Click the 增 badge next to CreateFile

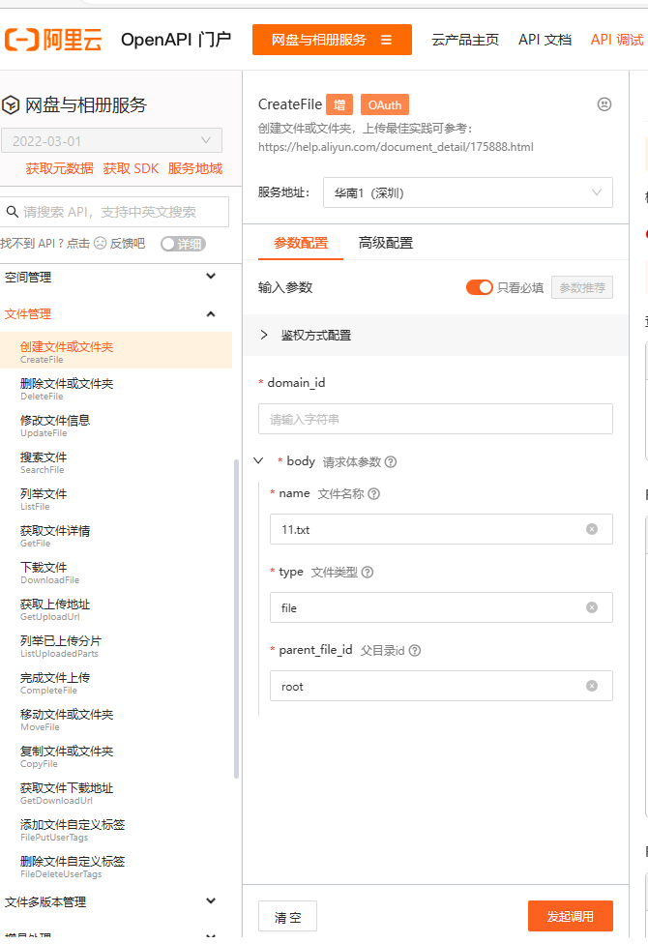point(339,104)
